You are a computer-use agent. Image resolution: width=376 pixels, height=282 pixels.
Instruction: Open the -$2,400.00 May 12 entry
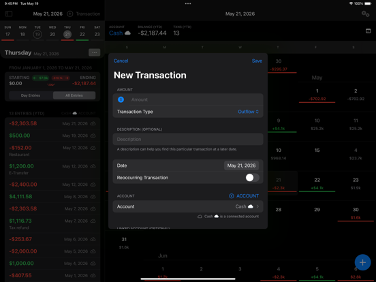coord(52,185)
